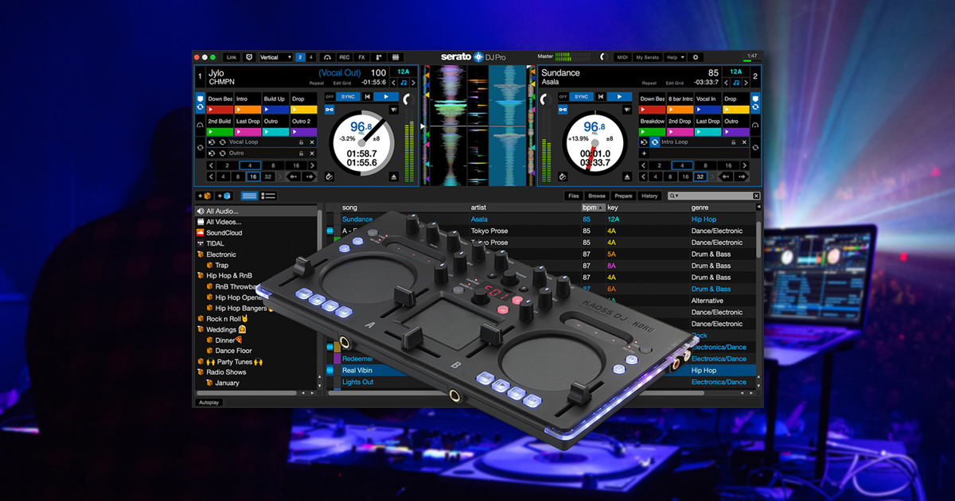This screenshot has height=501, width=955.
Task: Shift deck 1 key down with left arrow
Action: coord(393,83)
